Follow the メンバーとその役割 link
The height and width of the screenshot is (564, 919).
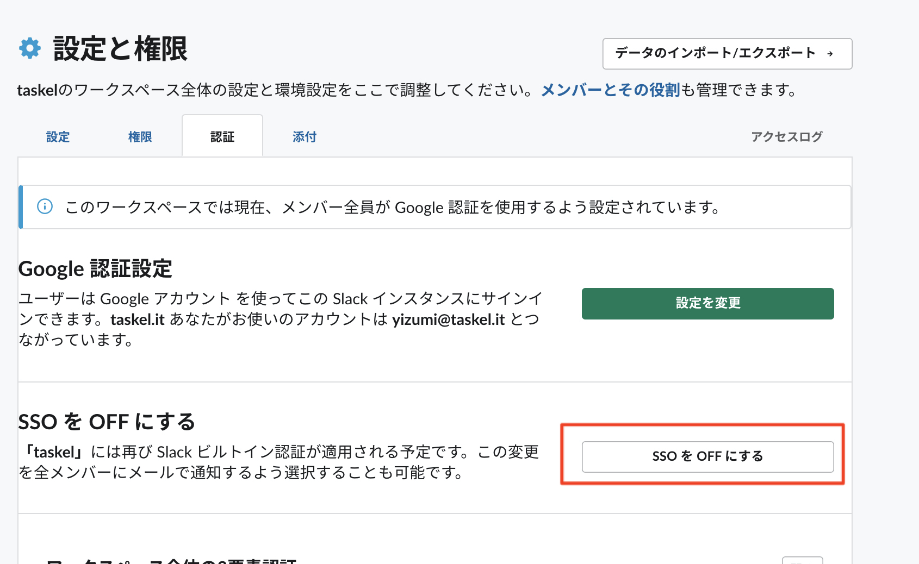[x=610, y=90]
